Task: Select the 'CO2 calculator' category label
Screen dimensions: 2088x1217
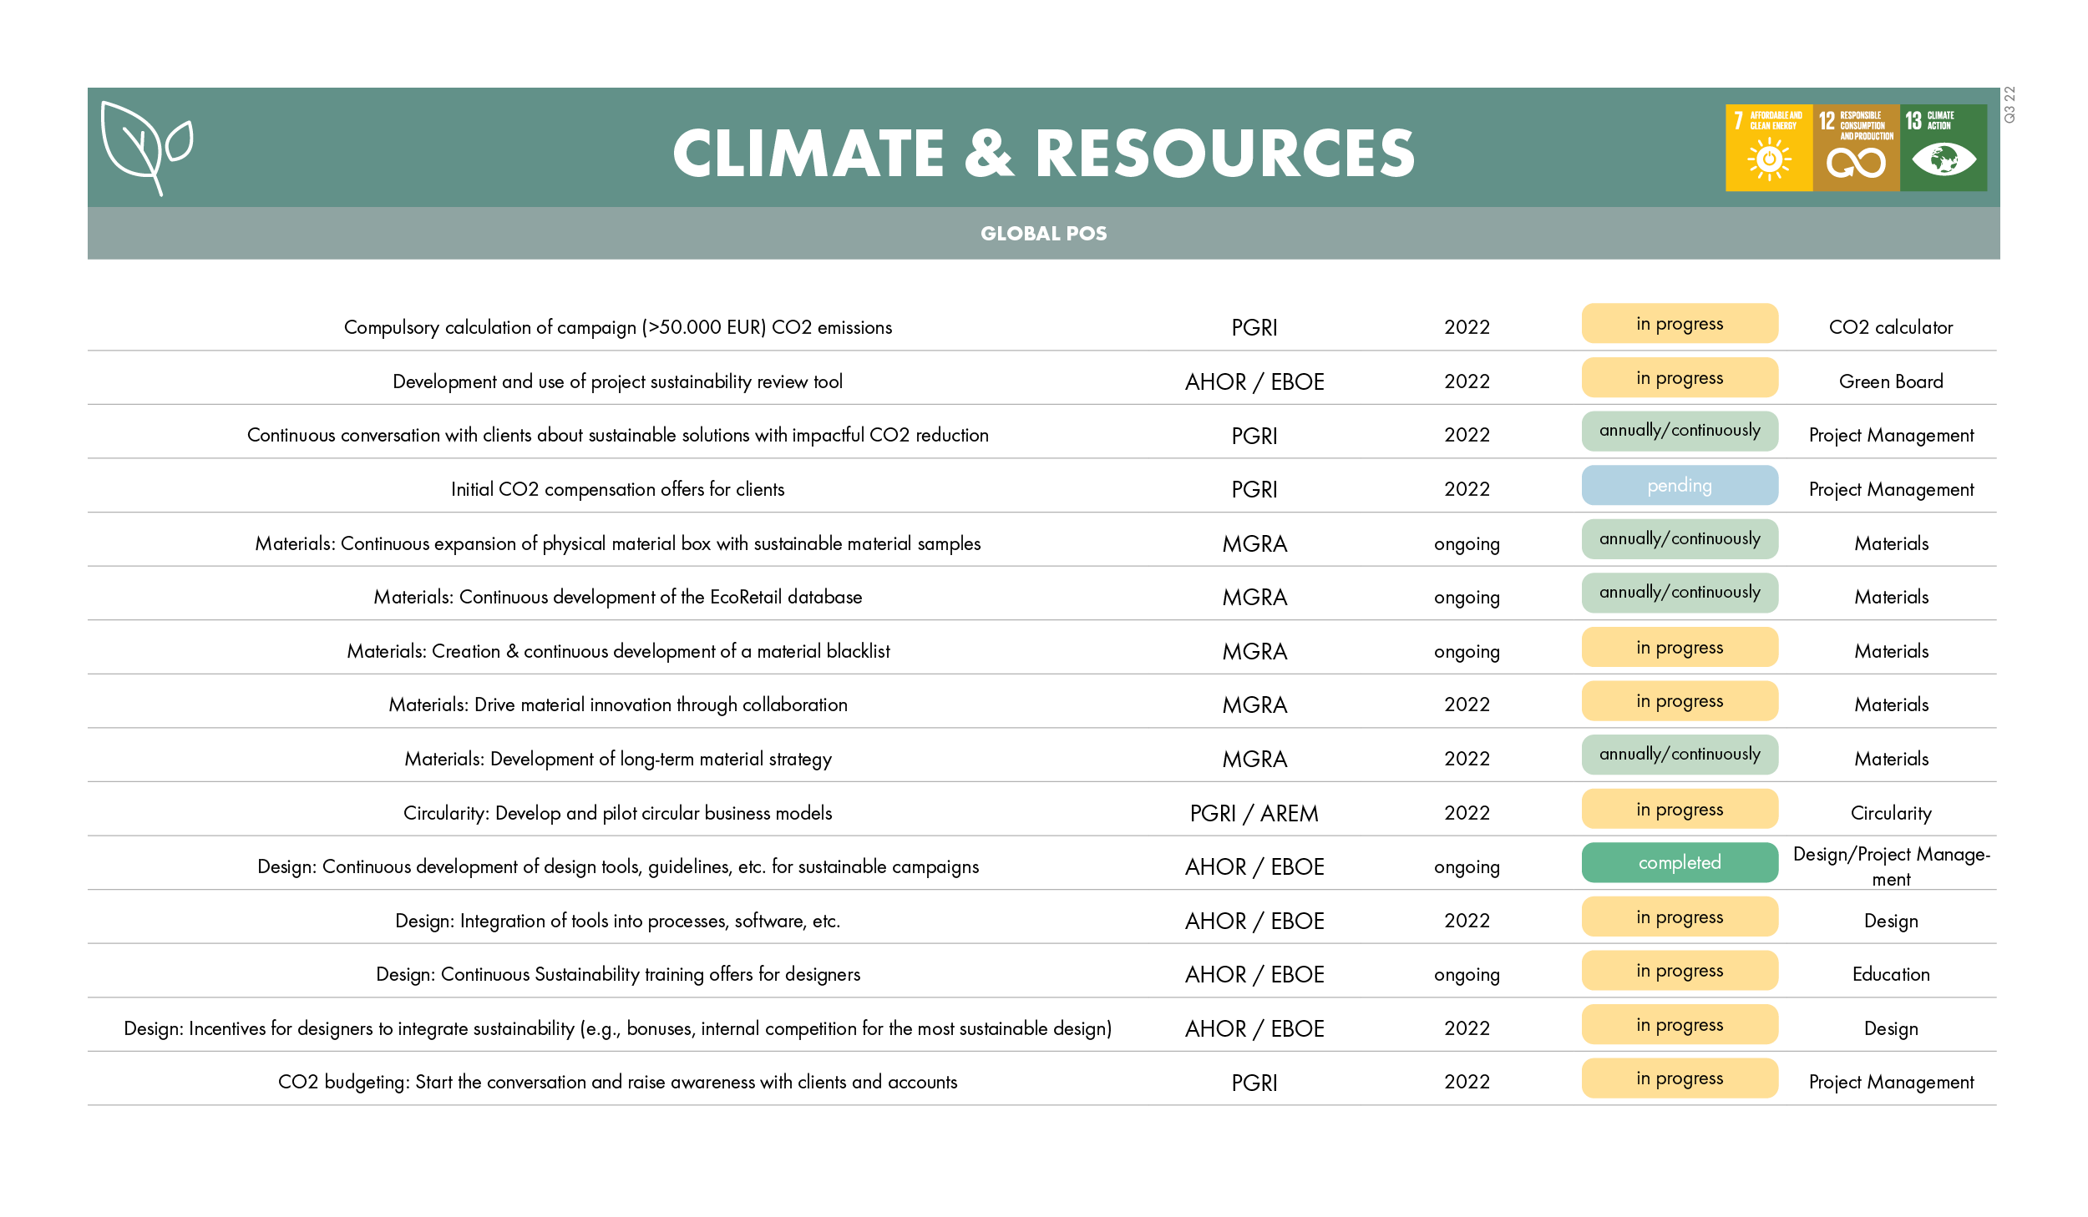Action: pos(1890,327)
